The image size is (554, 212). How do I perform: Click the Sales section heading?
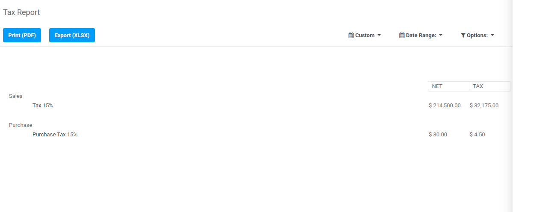point(16,96)
